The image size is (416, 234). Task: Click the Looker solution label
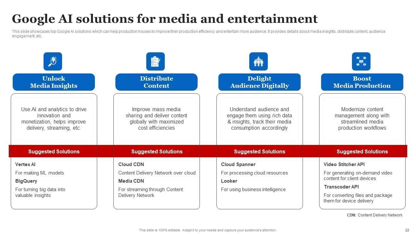coord(229,181)
